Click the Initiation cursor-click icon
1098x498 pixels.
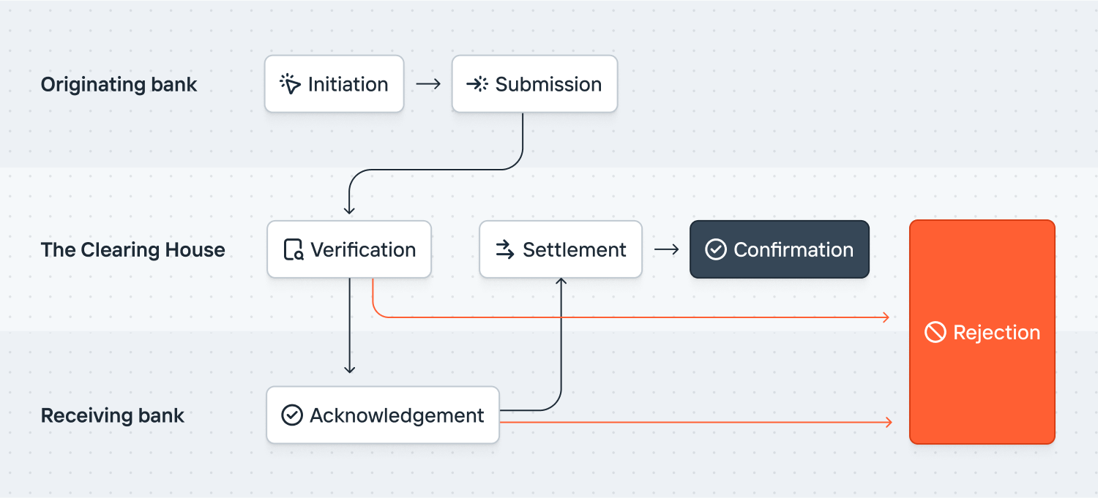click(291, 84)
